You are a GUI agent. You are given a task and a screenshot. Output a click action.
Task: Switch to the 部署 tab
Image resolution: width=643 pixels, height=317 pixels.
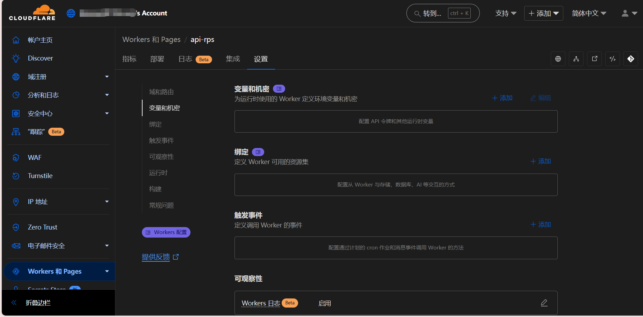click(157, 59)
